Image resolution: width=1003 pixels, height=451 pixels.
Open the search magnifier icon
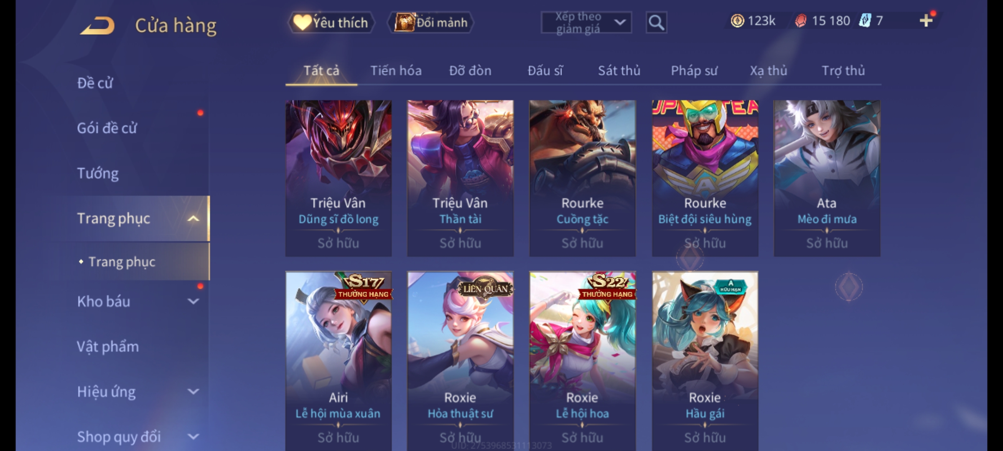pyautogui.click(x=656, y=23)
